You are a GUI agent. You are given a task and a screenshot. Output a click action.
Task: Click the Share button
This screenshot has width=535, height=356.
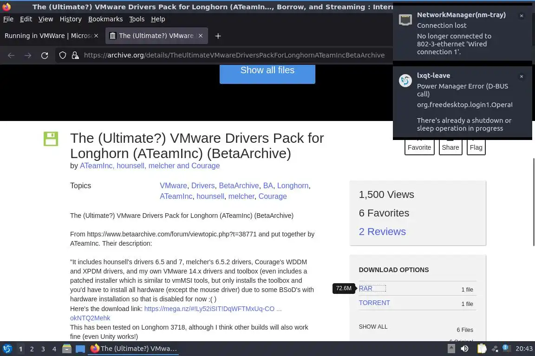450,147
